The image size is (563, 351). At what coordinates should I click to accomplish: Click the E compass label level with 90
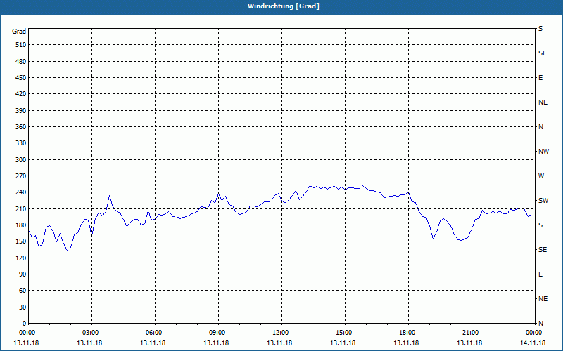[x=540, y=274]
